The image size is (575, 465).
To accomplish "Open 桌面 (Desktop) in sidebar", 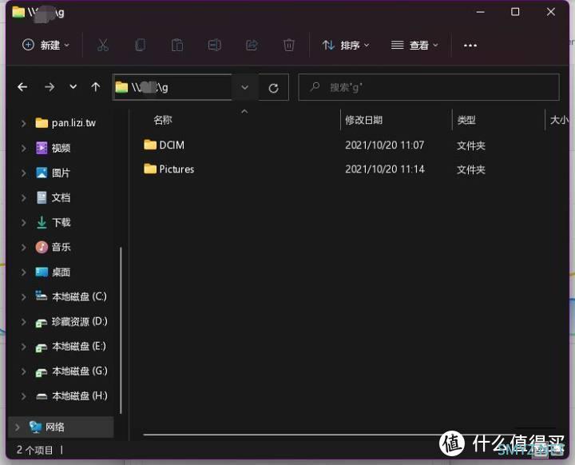I will (x=54, y=272).
